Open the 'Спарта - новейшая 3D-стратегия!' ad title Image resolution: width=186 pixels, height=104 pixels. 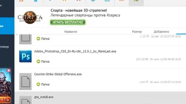[79, 10]
